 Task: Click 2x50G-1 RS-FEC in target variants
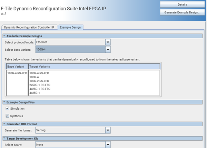(x=40, y=85)
